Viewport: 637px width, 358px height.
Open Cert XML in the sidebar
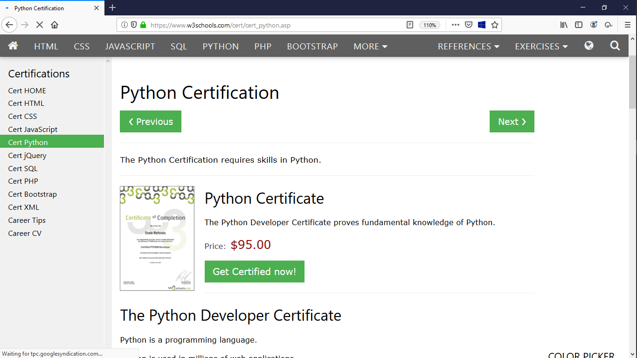(52, 207)
